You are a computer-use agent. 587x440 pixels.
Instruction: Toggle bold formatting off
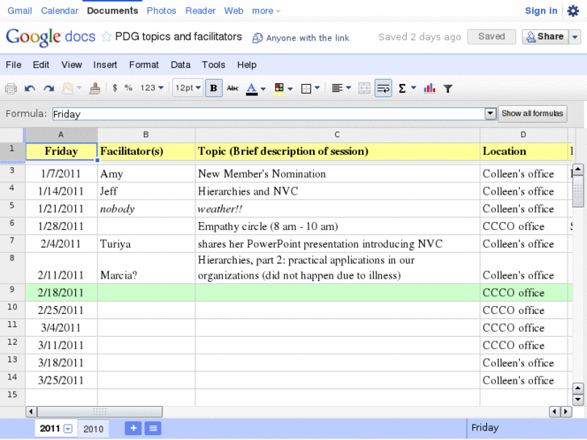click(214, 88)
